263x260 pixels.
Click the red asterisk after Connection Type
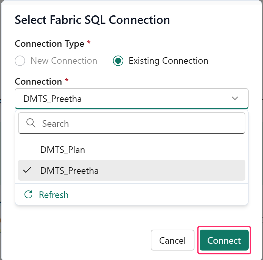[88, 43]
